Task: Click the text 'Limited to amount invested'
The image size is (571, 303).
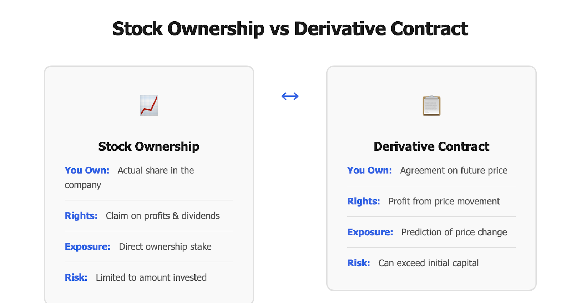Action: [151, 277]
